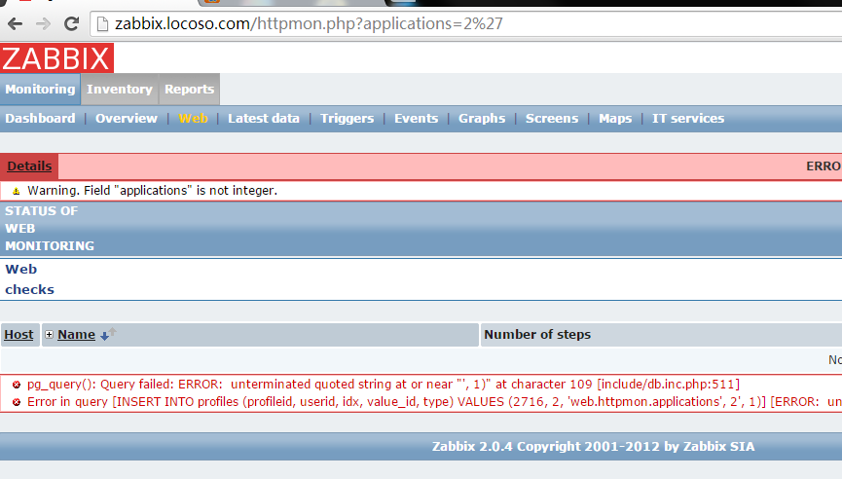Click the sort direction arrow after Name

click(107, 335)
